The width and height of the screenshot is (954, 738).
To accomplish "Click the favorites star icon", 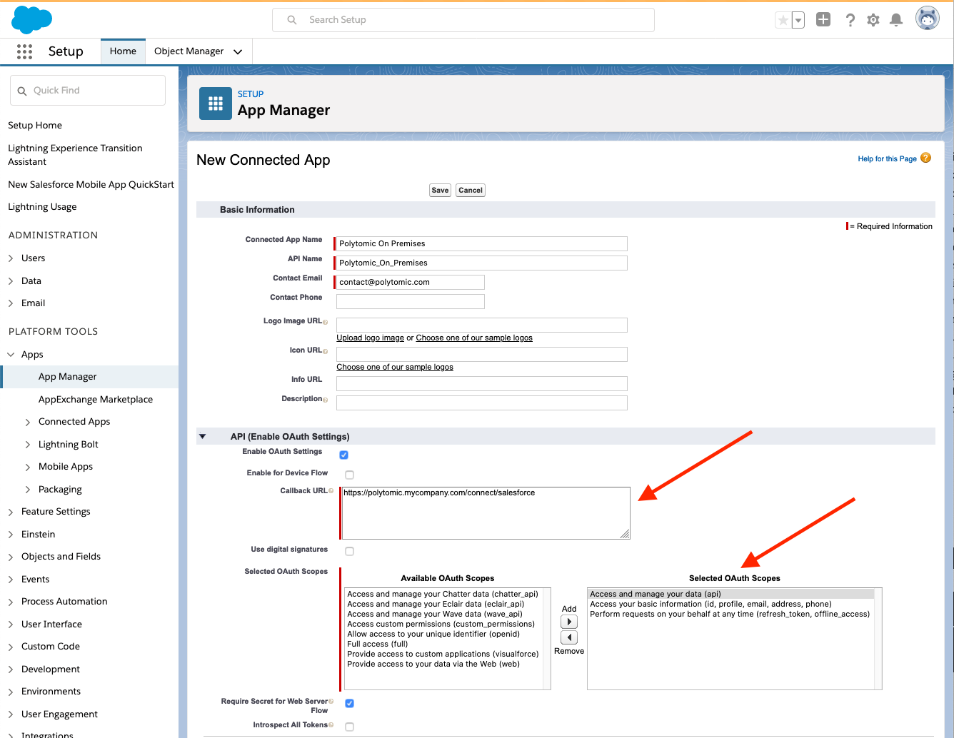I will (783, 20).
